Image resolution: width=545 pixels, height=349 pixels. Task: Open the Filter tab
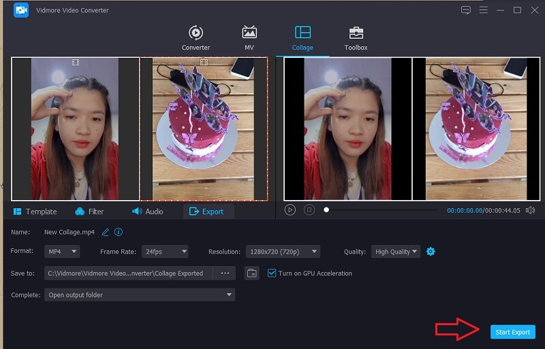[x=89, y=212]
